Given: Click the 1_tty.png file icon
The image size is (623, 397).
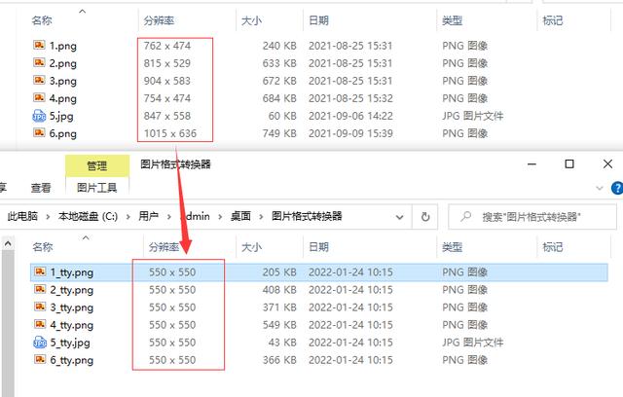Looking at the screenshot, I should [40, 271].
